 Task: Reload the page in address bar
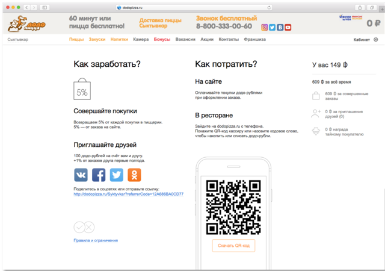click(x=269, y=8)
